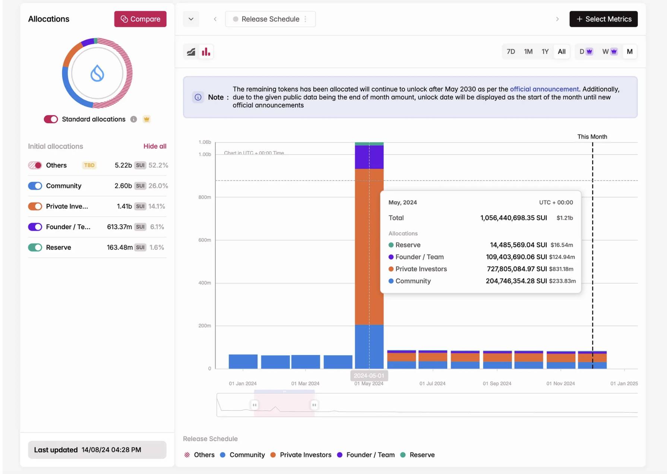Click the right handle of the range slider
667x474 pixels.
[x=314, y=405]
